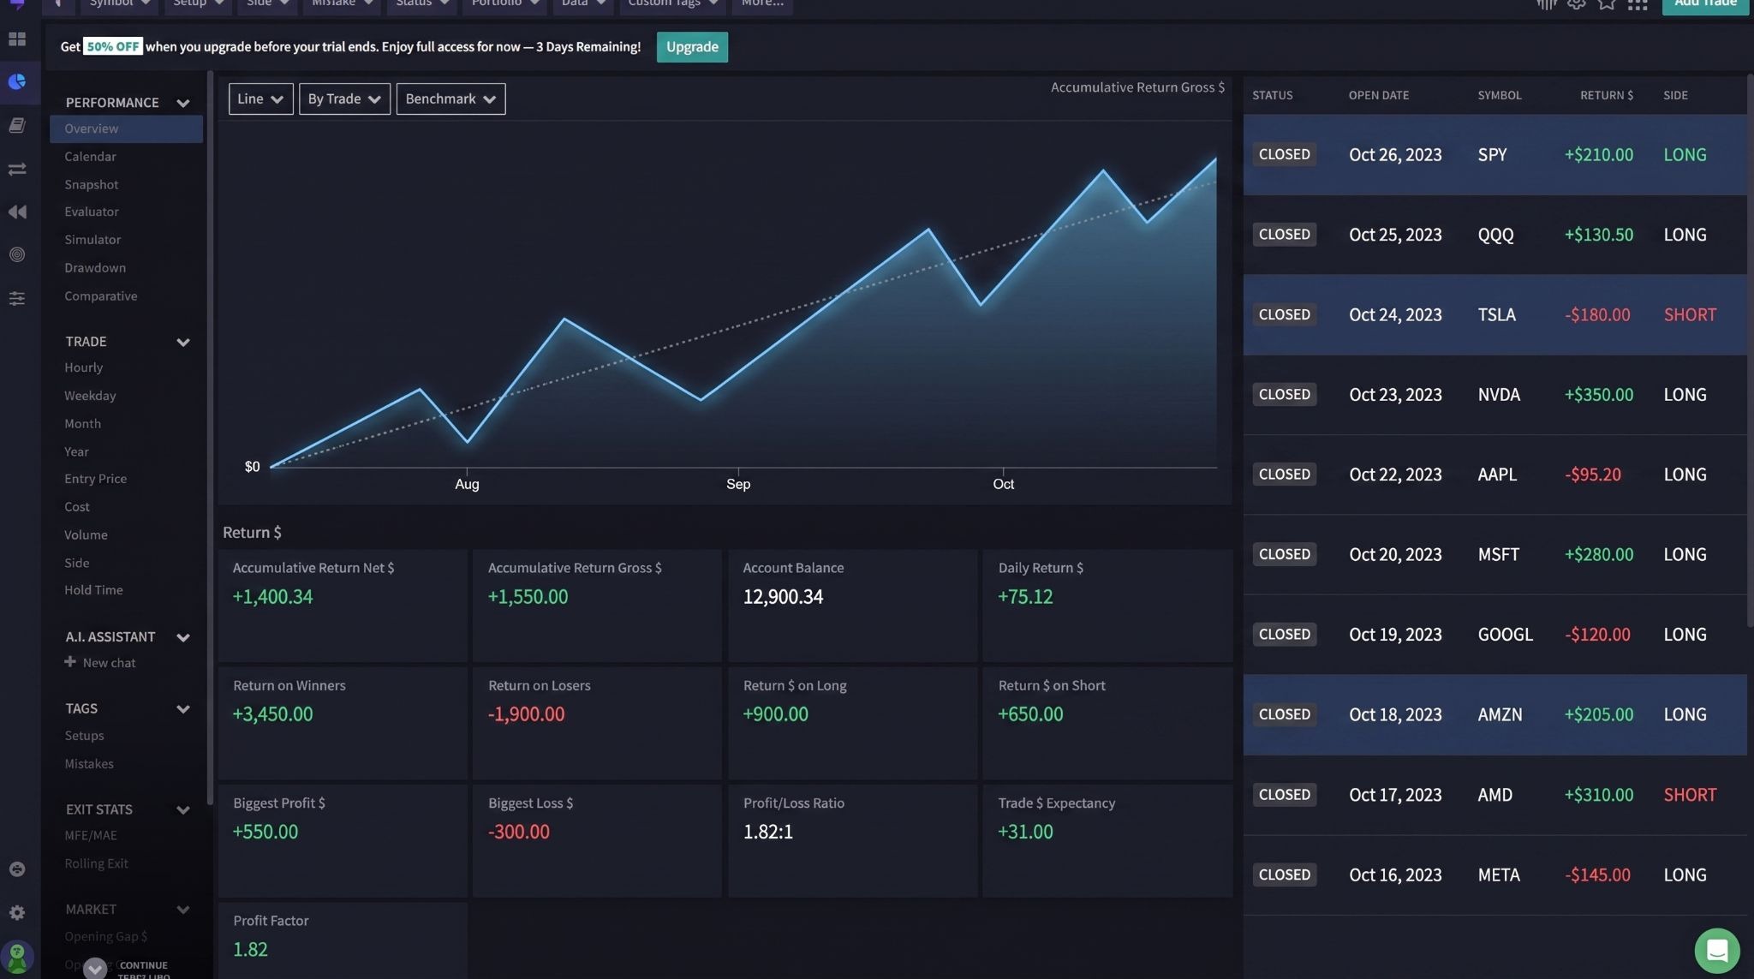Click the round down-arrow continue button

(95, 968)
